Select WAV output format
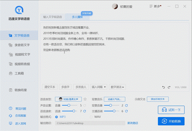The width and height of the screenshot is (192, 131). (x=97, y=117)
